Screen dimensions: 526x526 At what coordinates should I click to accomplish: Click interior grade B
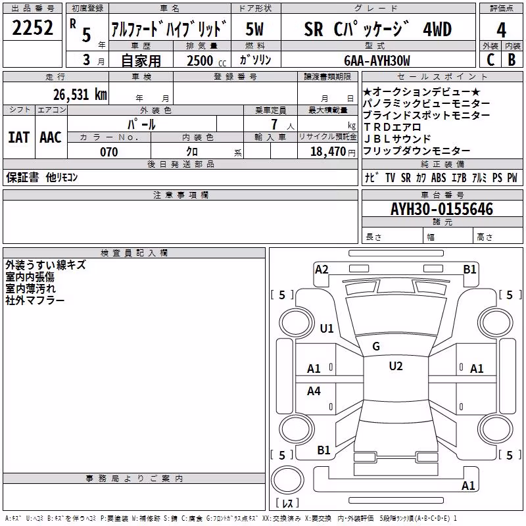[512, 60]
